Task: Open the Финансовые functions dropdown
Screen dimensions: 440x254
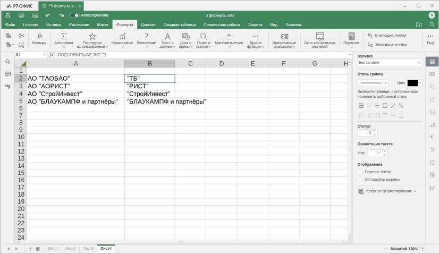Action: pyautogui.click(x=122, y=40)
